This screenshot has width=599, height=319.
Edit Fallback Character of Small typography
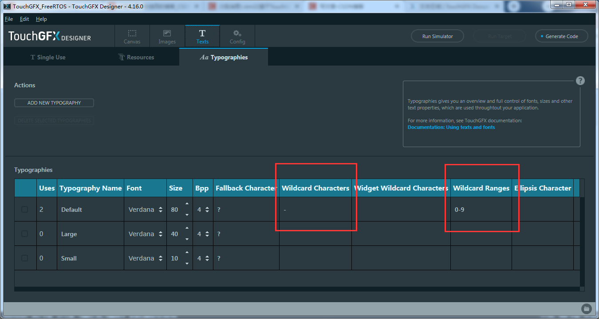click(246, 258)
